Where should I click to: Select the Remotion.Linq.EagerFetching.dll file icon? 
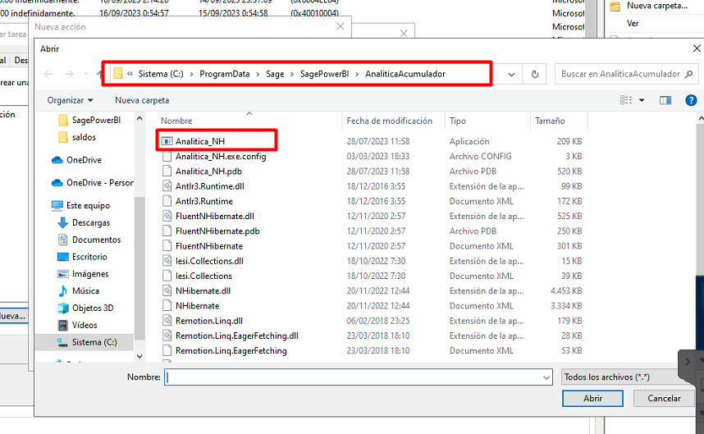click(x=167, y=336)
